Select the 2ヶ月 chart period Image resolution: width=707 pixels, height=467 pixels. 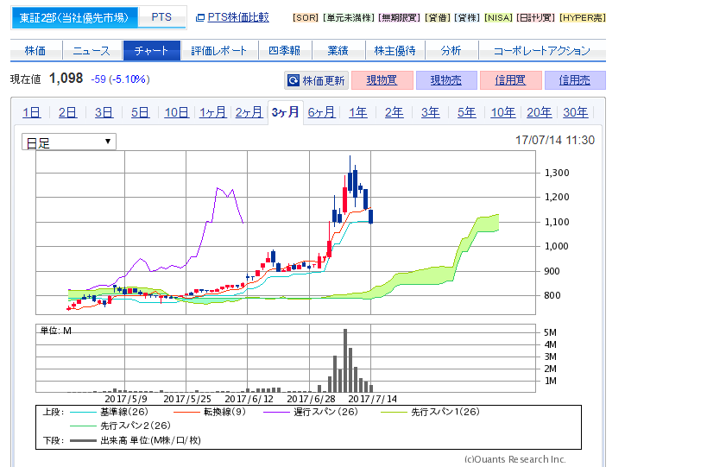(249, 112)
